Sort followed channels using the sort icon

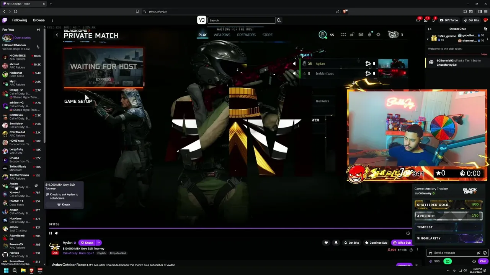38,47
